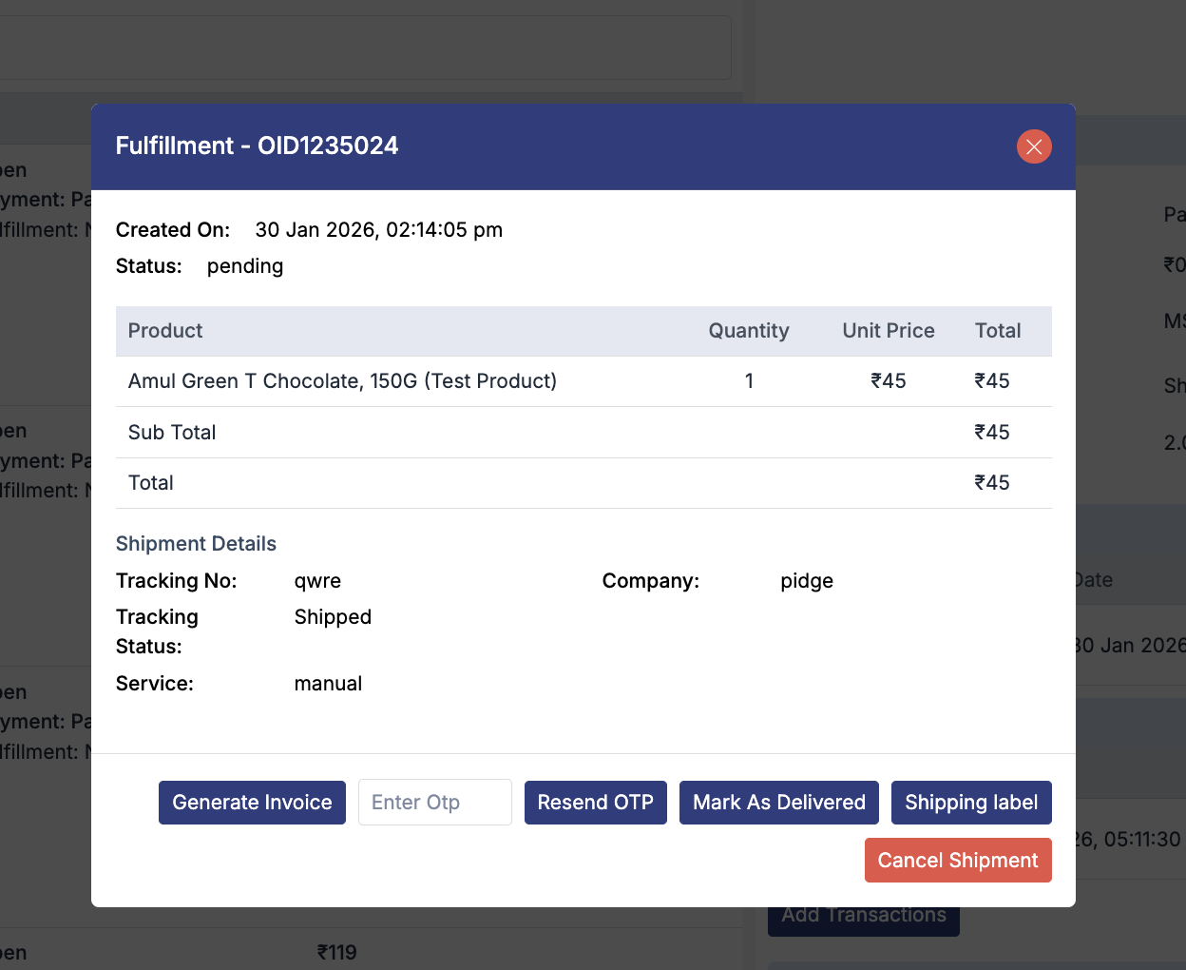Click the pending status value
Screen dimensions: 1186x970
click(245, 266)
